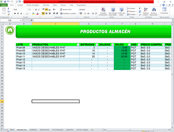The width and height of the screenshot is (174, 132).
Task: Increase font size with large A
Action: coord(36,10)
